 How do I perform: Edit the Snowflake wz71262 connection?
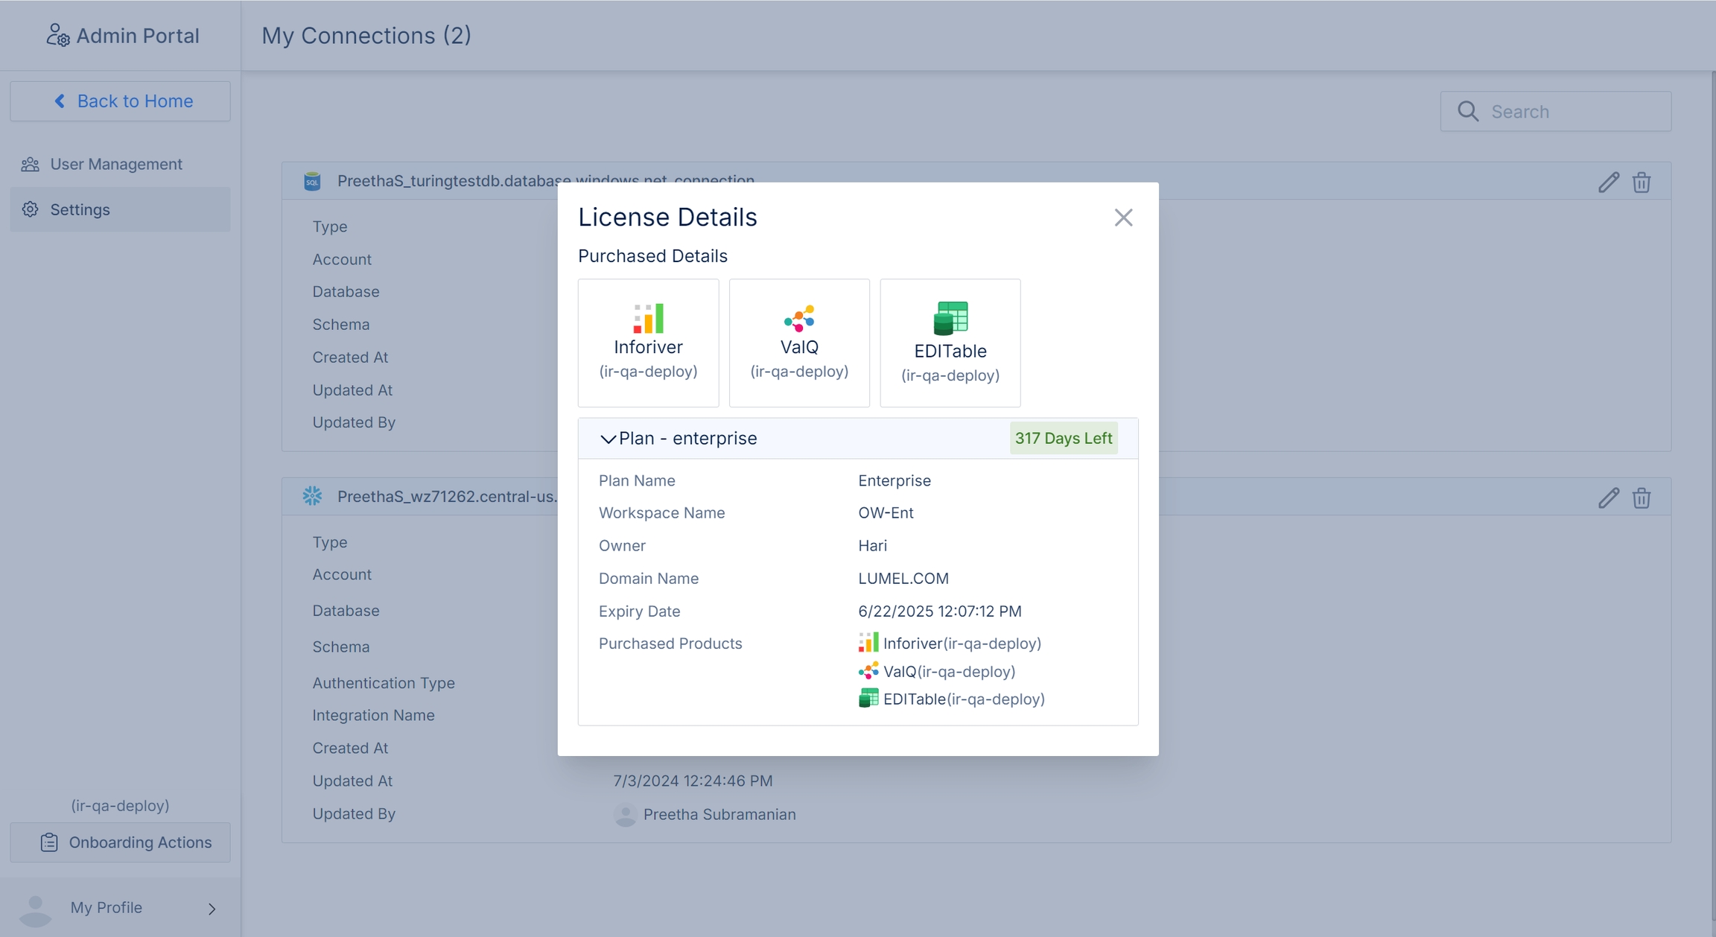click(1608, 498)
